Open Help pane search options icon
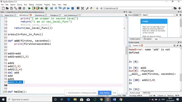Screen dimensions: 182x102 (181, 15)
